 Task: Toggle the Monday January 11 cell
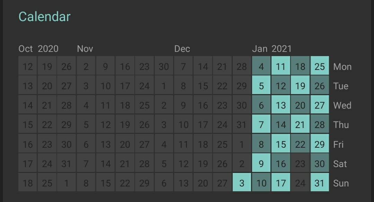coord(281,65)
